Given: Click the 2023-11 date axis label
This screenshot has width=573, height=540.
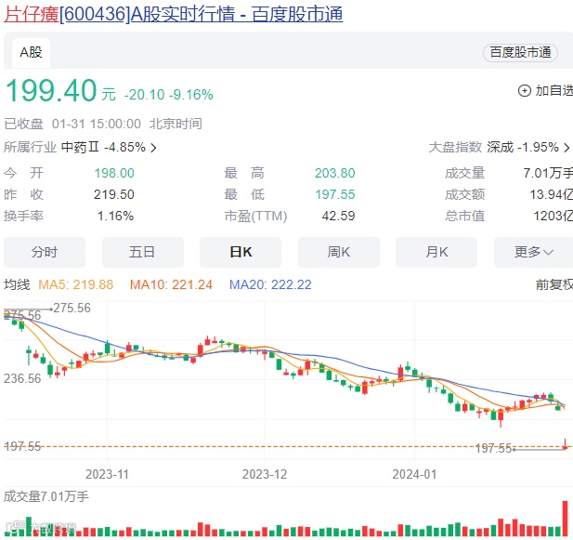Looking at the screenshot, I should (107, 474).
